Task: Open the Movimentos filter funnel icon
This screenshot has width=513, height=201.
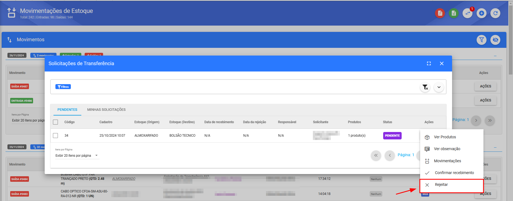Action: pos(481,40)
